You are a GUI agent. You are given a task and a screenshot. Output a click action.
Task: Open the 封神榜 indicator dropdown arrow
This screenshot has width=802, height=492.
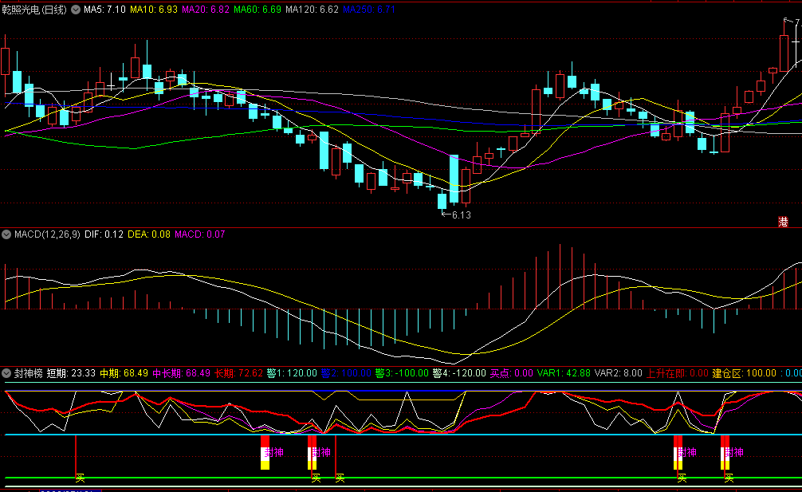tap(6, 373)
